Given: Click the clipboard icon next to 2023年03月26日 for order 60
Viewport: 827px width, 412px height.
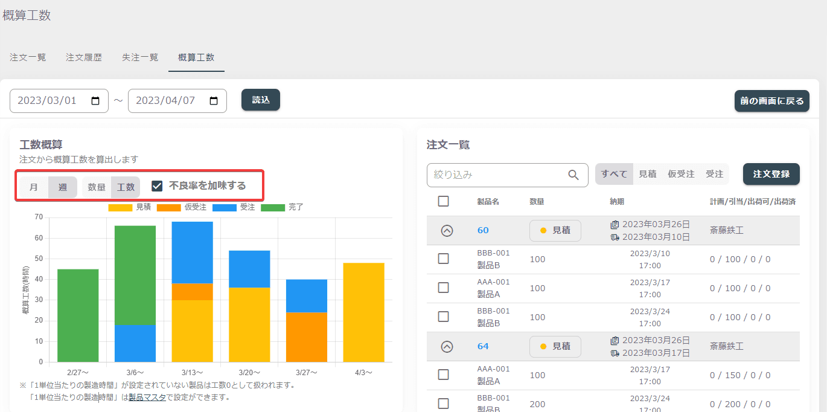Looking at the screenshot, I should [x=615, y=224].
